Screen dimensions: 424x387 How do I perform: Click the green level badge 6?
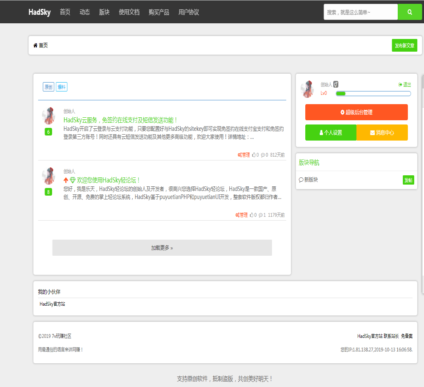click(x=48, y=132)
